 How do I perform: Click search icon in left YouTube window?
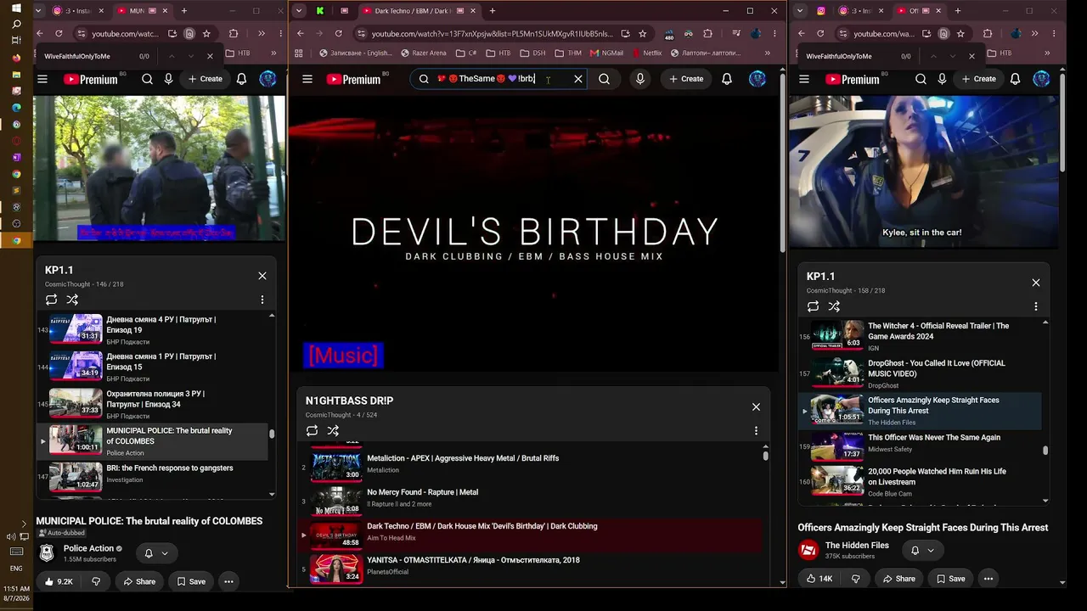click(147, 79)
